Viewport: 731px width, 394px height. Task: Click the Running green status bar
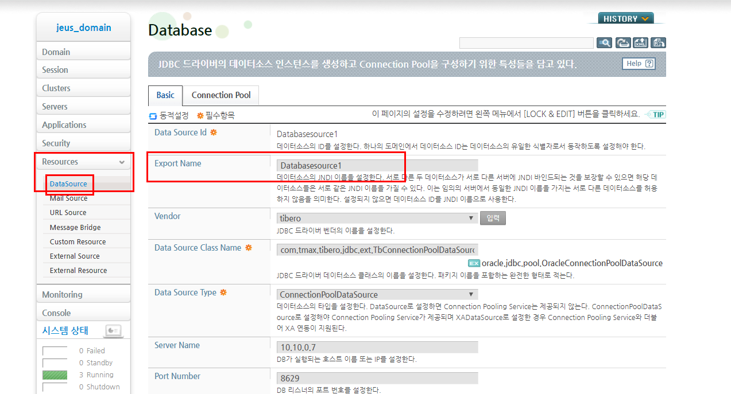55,375
